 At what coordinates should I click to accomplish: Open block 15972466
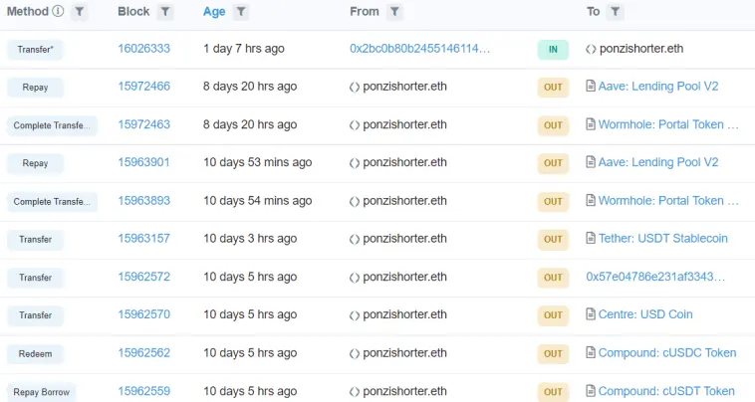[144, 87]
